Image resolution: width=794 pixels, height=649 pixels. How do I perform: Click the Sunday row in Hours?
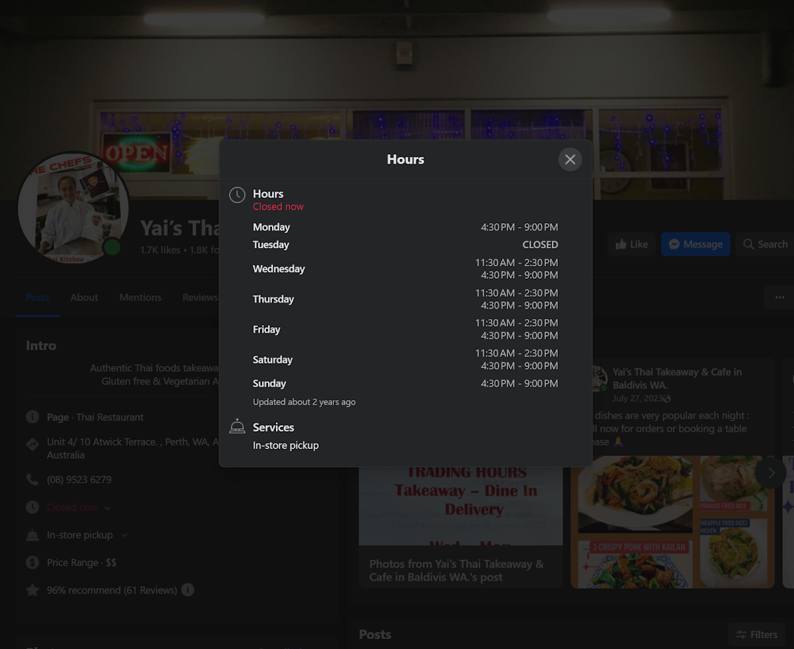tap(405, 383)
